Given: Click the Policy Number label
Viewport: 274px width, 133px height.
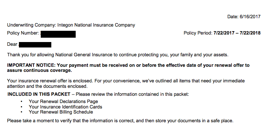Looking at the screenshot, I should point(23,33).
